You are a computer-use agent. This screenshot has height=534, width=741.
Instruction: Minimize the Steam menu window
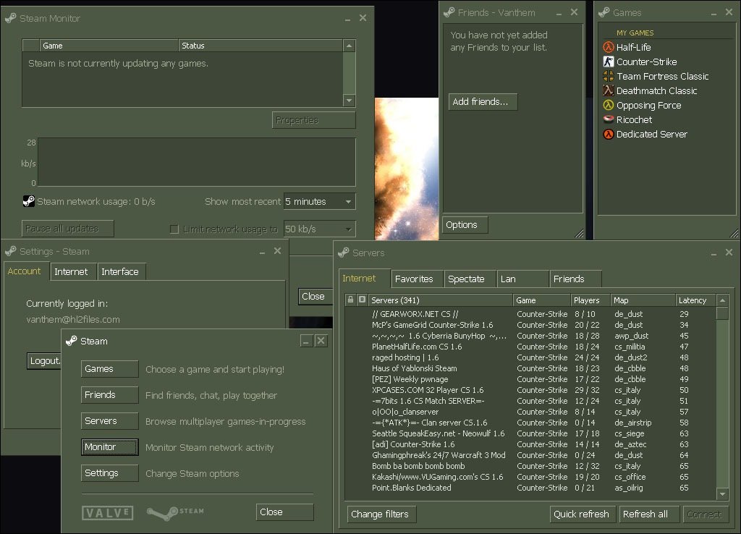[x=306, y=341]
